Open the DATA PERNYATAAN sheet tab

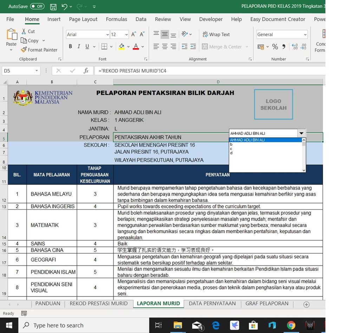[x=212, y=303]
